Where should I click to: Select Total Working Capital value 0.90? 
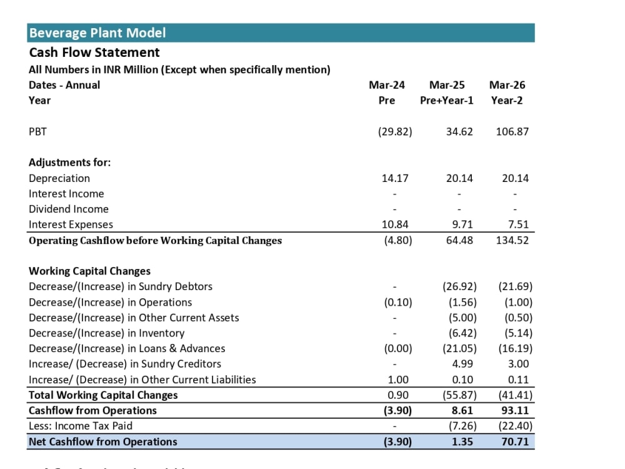click(x=397, y=395)
